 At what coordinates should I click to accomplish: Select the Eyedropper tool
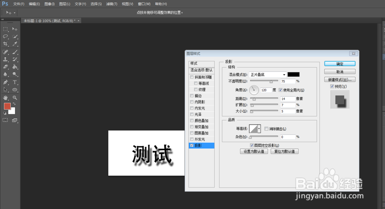click(x=15, y=44)
